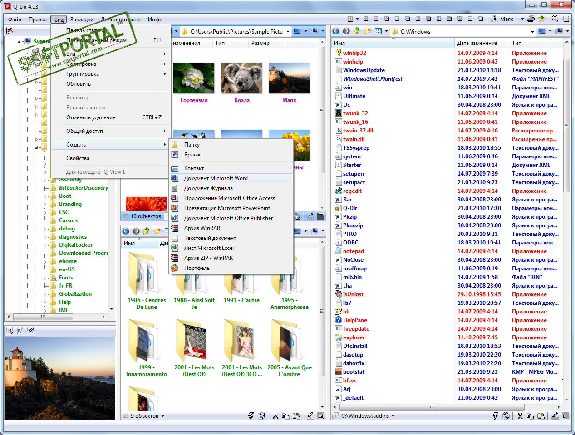Cut using scissors icon in the C:\Windows\addins status bar
The height and width of the screenshot is (435, 575).
point(520,415)
